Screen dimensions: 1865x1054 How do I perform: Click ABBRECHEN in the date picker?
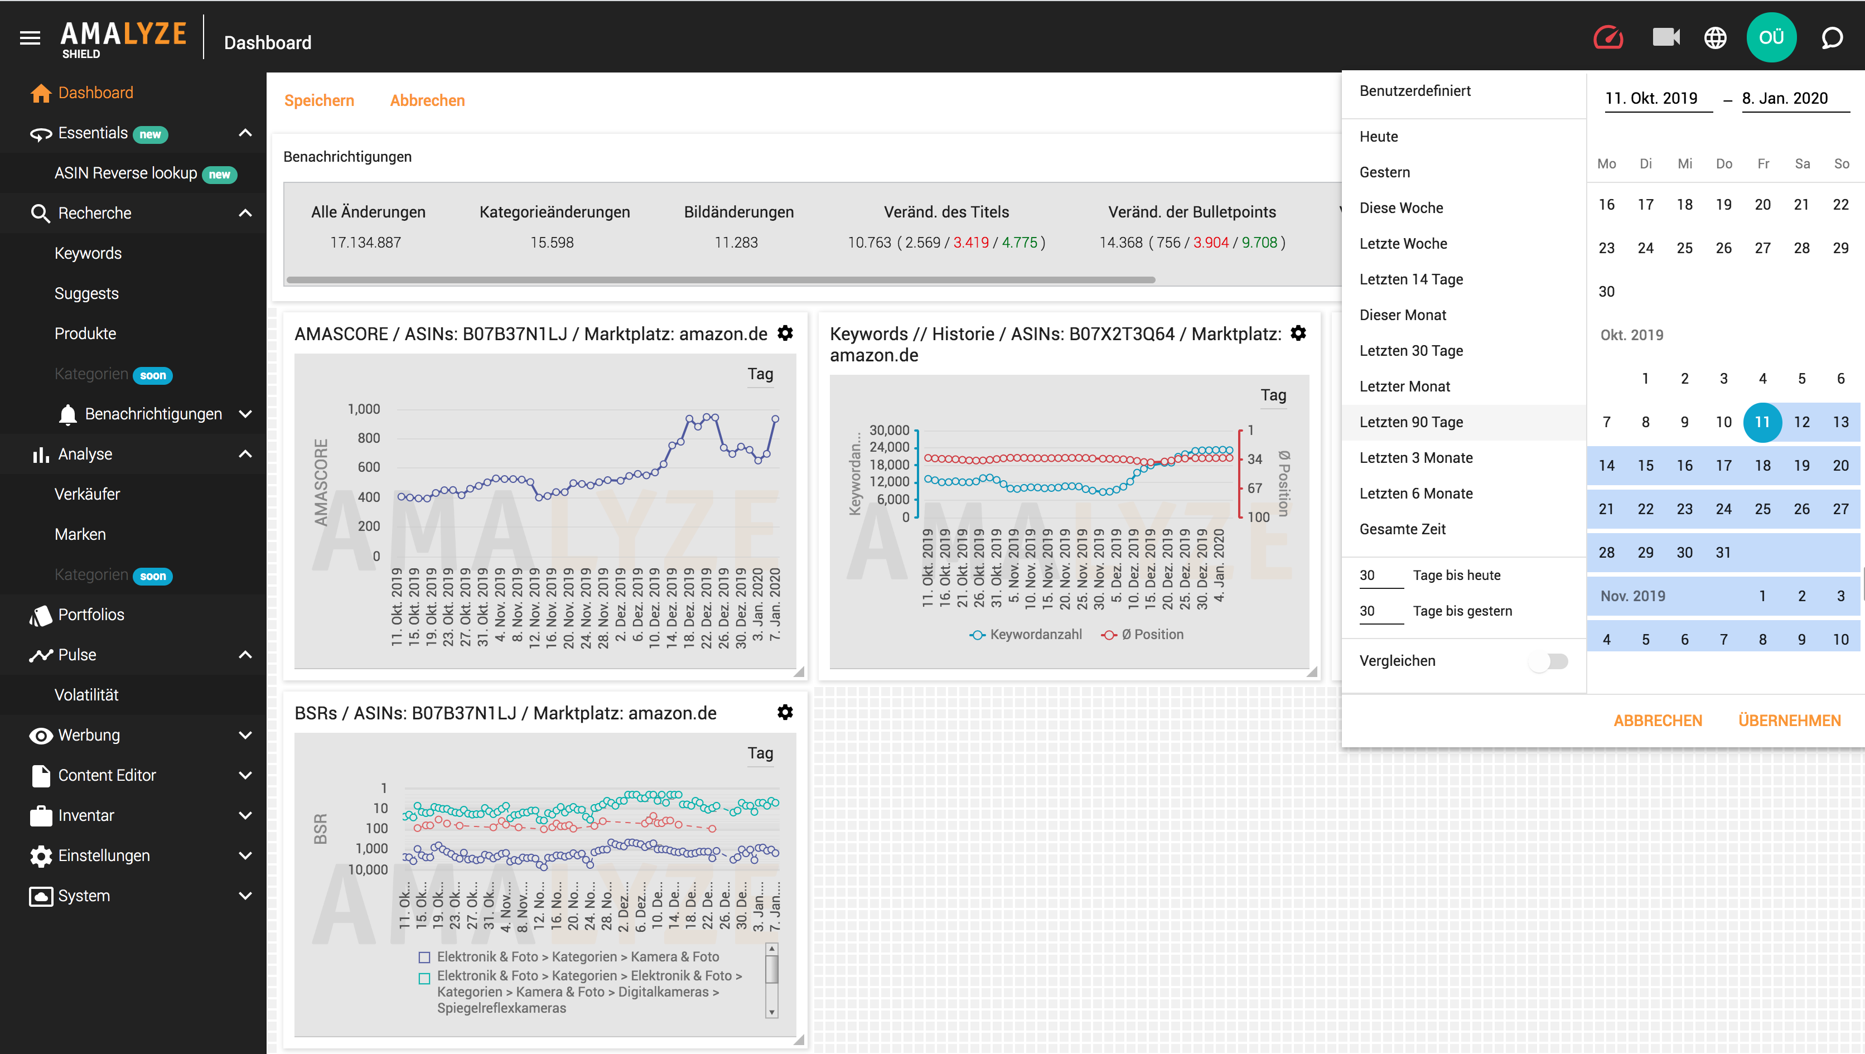click(1658, 721)
